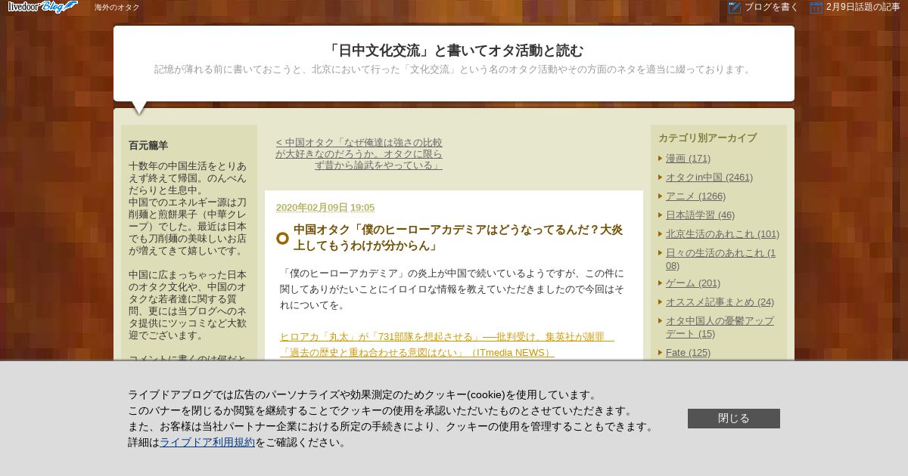Image resolution: width=908 pixels, height=476 pixels.
Task: Open ライブドア利用規約 link in cookie banner
Action: pos(207,443)
